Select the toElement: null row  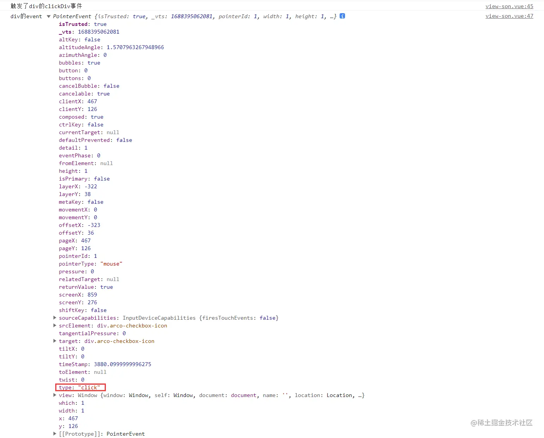click(x=83, y=372)
